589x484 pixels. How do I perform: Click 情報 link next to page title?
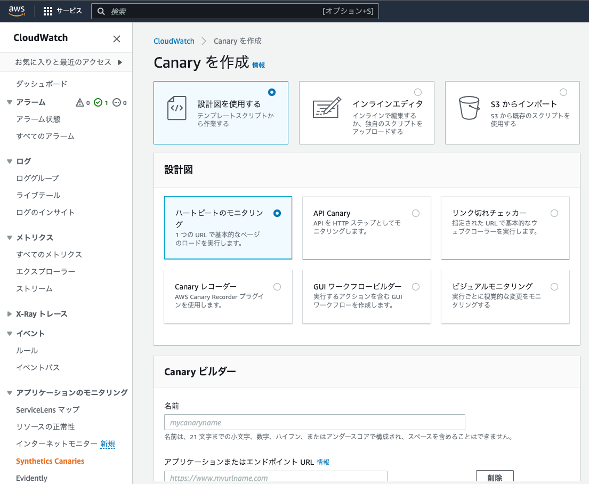coord(259,66)
